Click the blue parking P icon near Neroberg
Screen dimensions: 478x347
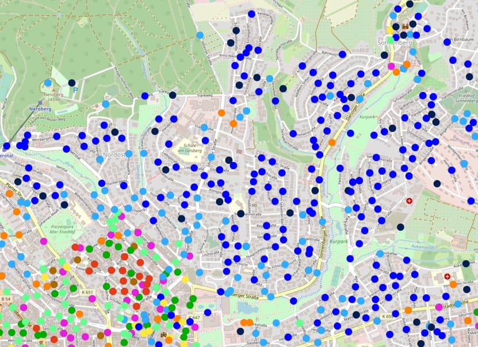pos(74,90)
